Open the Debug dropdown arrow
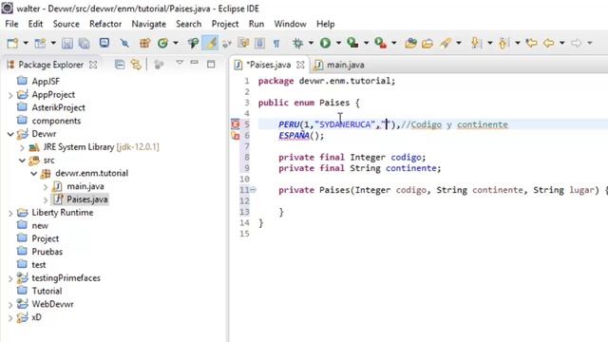The height and width of the screenshot is (342, 608). (x=311, y=43)
